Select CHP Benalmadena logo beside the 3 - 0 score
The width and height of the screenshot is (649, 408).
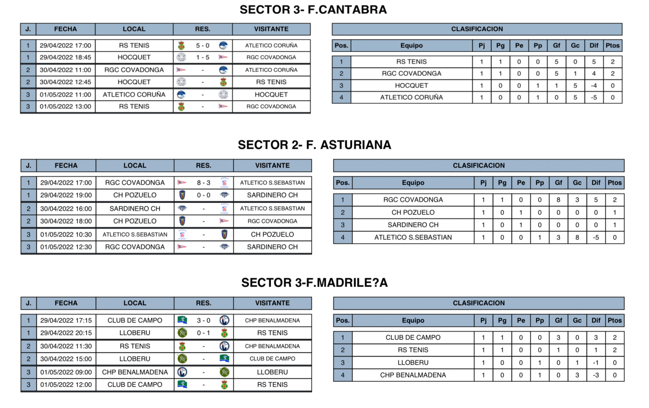(224, 320)
